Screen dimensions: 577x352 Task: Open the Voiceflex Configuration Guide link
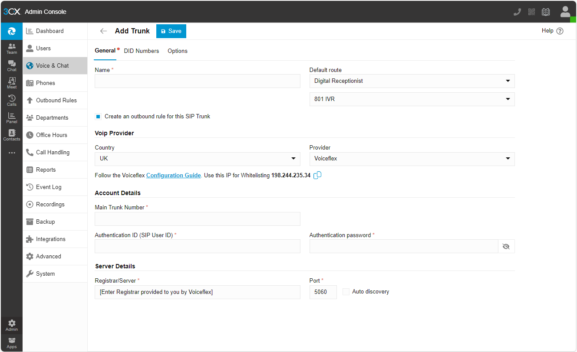174,176
